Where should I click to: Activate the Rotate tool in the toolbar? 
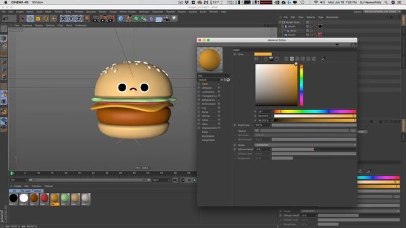click(x=46, y=18)
